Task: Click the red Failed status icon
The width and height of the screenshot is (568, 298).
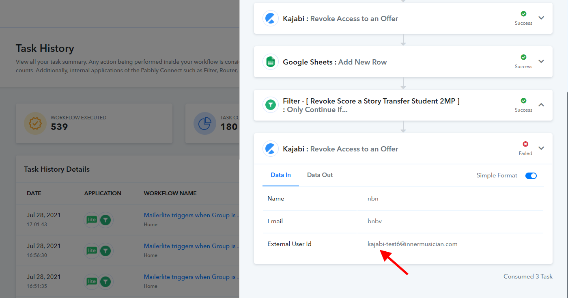Action: [525, 144]
